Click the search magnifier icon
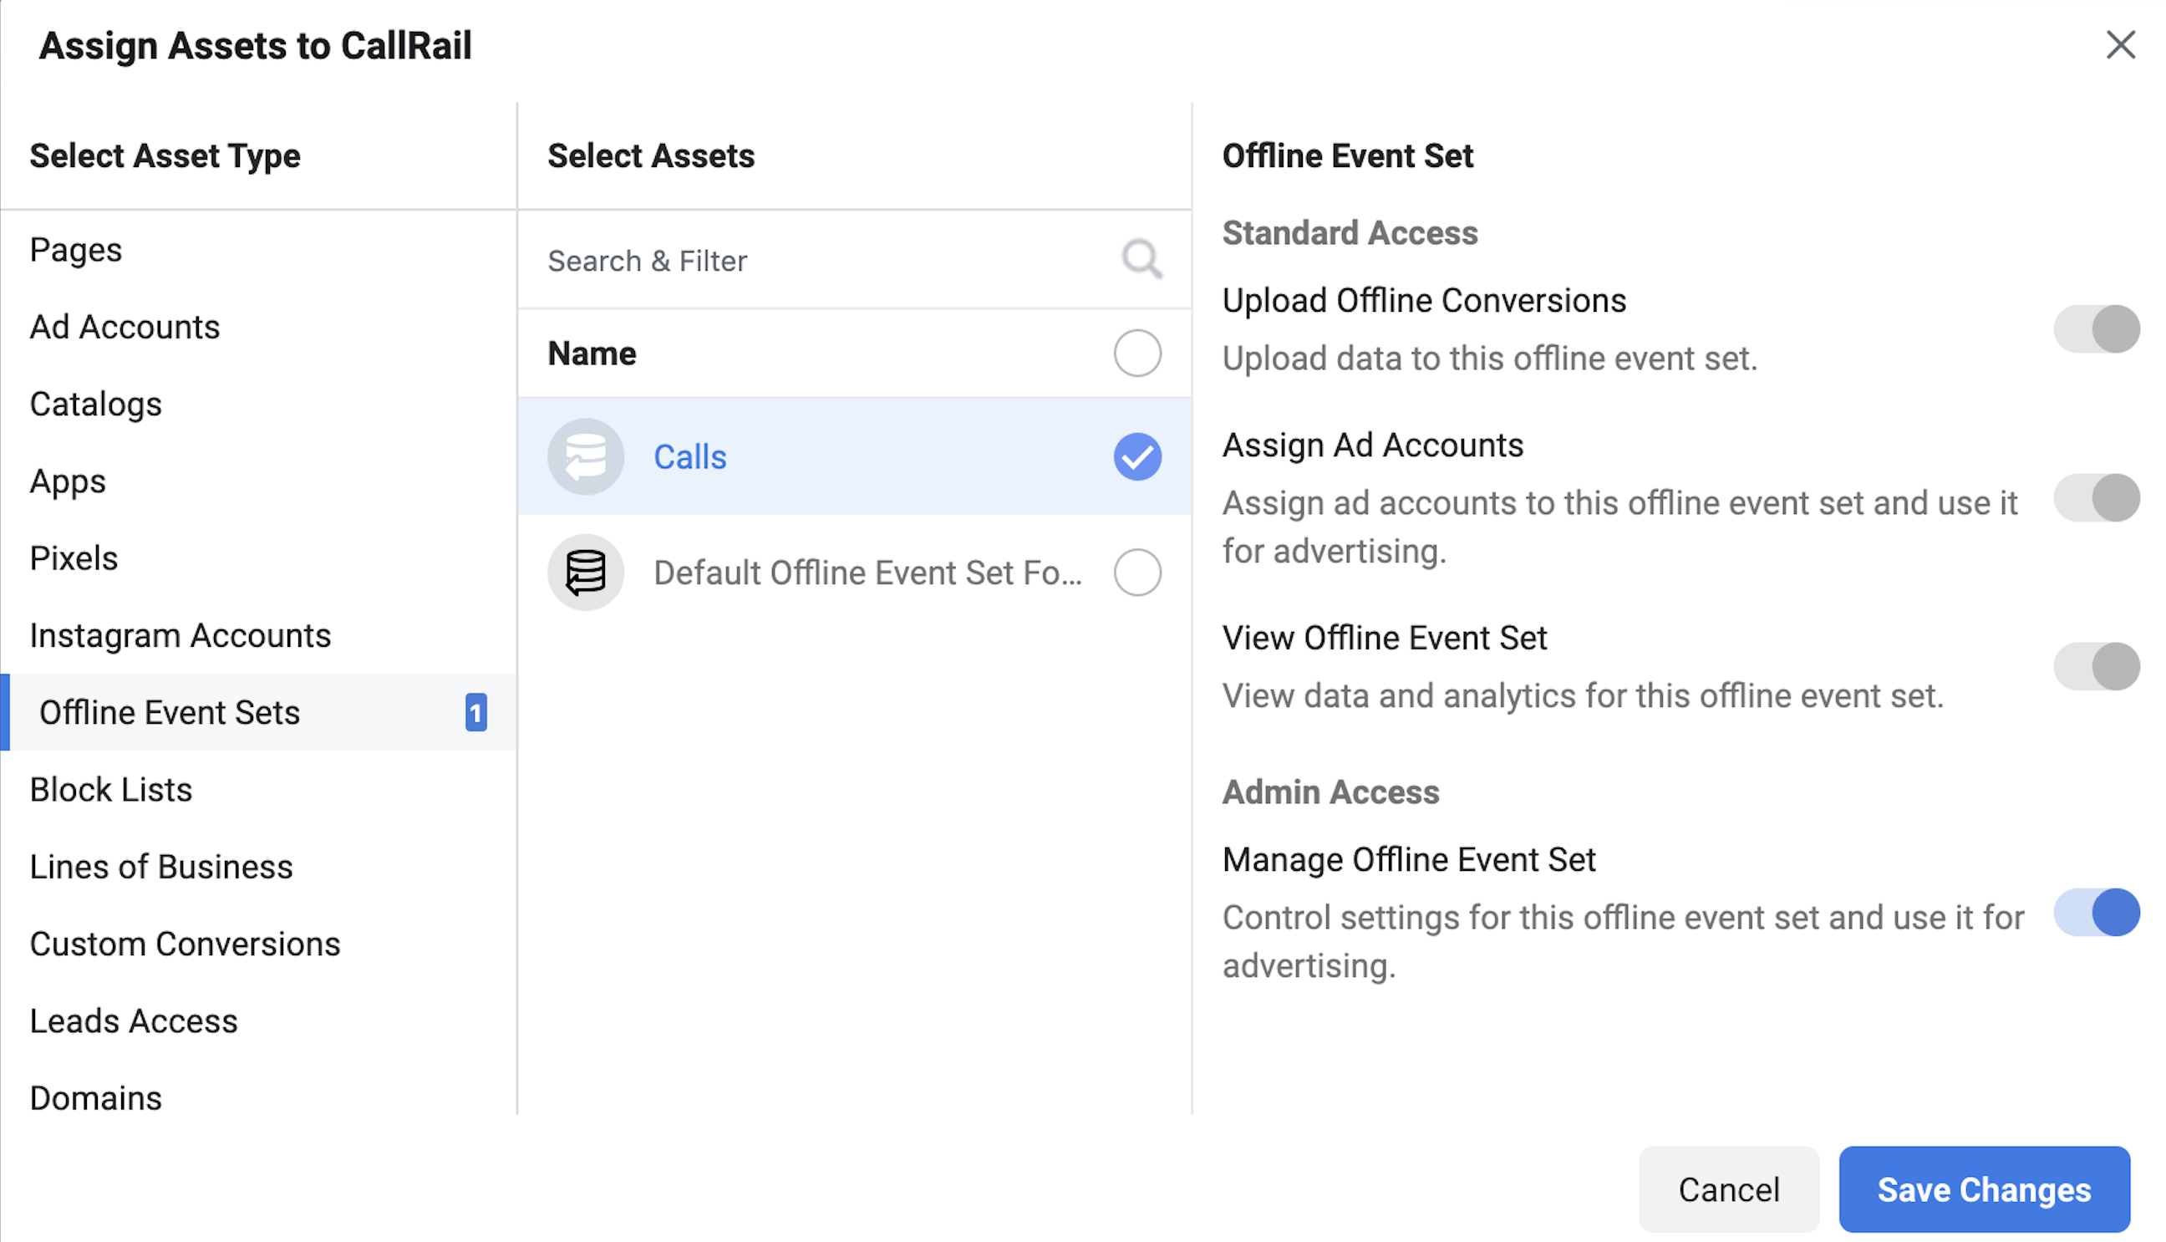Screen dimensions: 2166x1242 pos(1142,259)
